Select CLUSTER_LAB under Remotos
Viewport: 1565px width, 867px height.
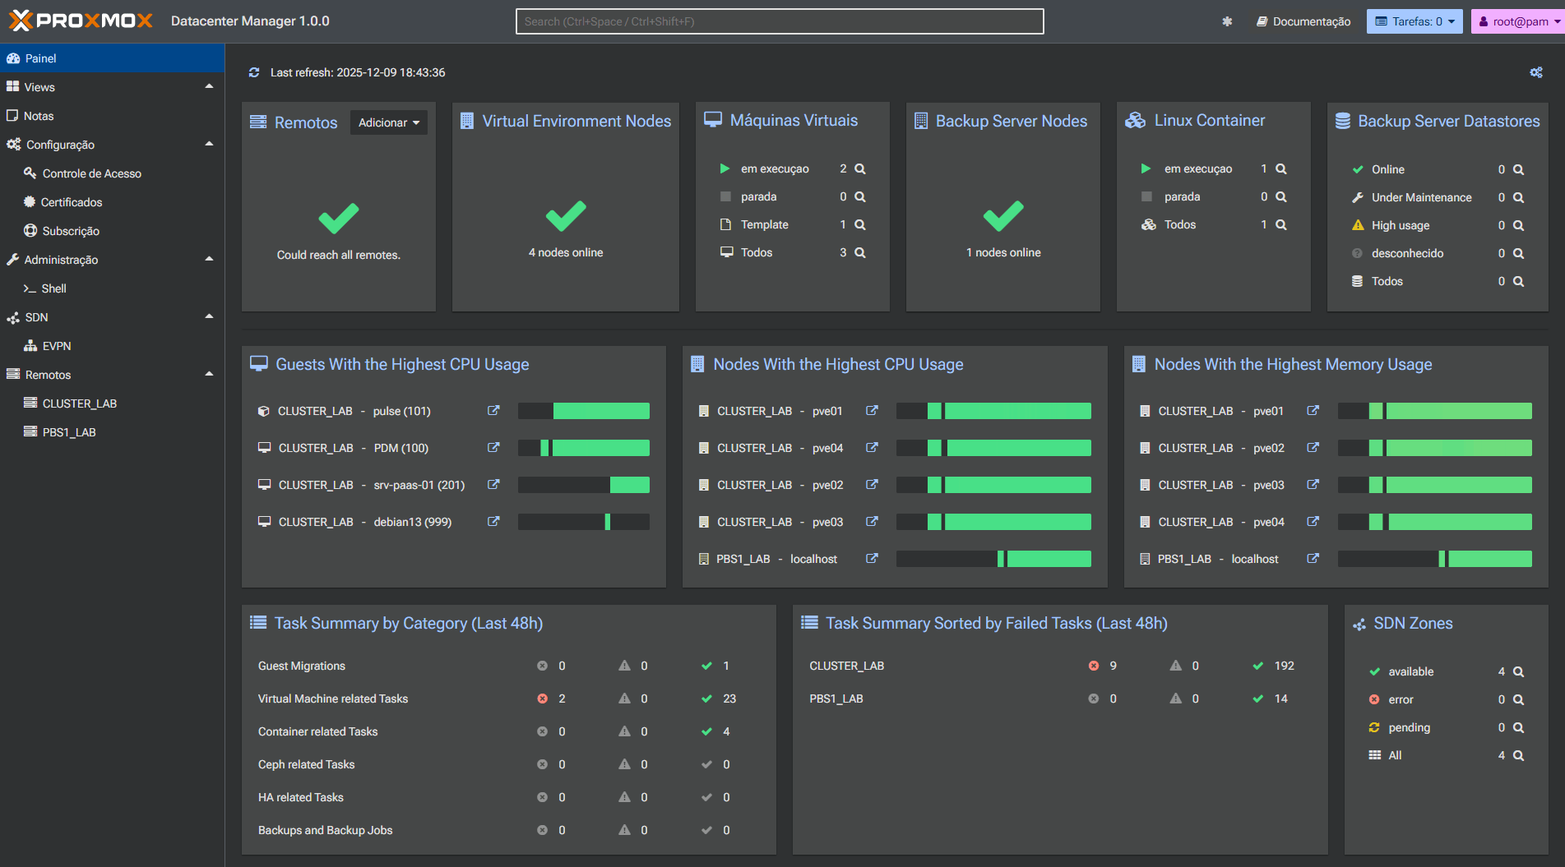pos(79,404)
